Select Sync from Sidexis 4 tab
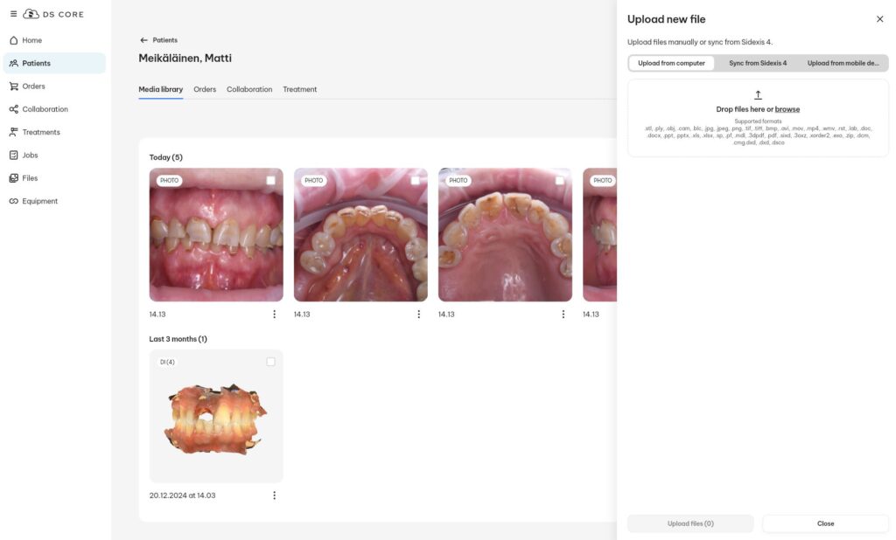Image resolution: width=896 pixels, height=540 pixels. pos(758,63)
